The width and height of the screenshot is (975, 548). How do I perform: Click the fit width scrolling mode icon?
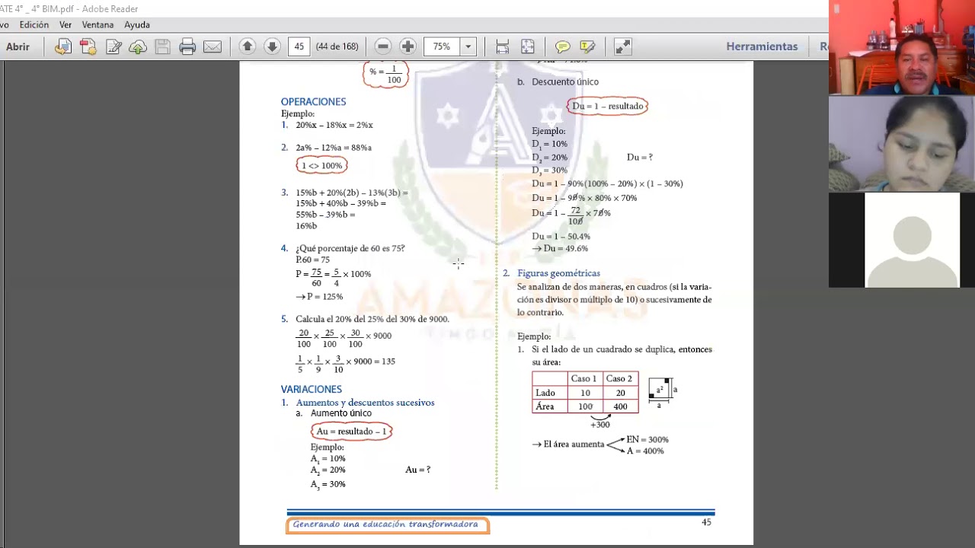[x=502, y=46]
